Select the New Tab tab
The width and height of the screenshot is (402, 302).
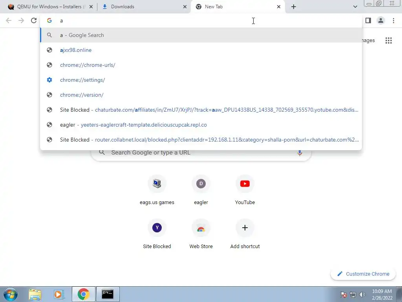pos(238,7)
